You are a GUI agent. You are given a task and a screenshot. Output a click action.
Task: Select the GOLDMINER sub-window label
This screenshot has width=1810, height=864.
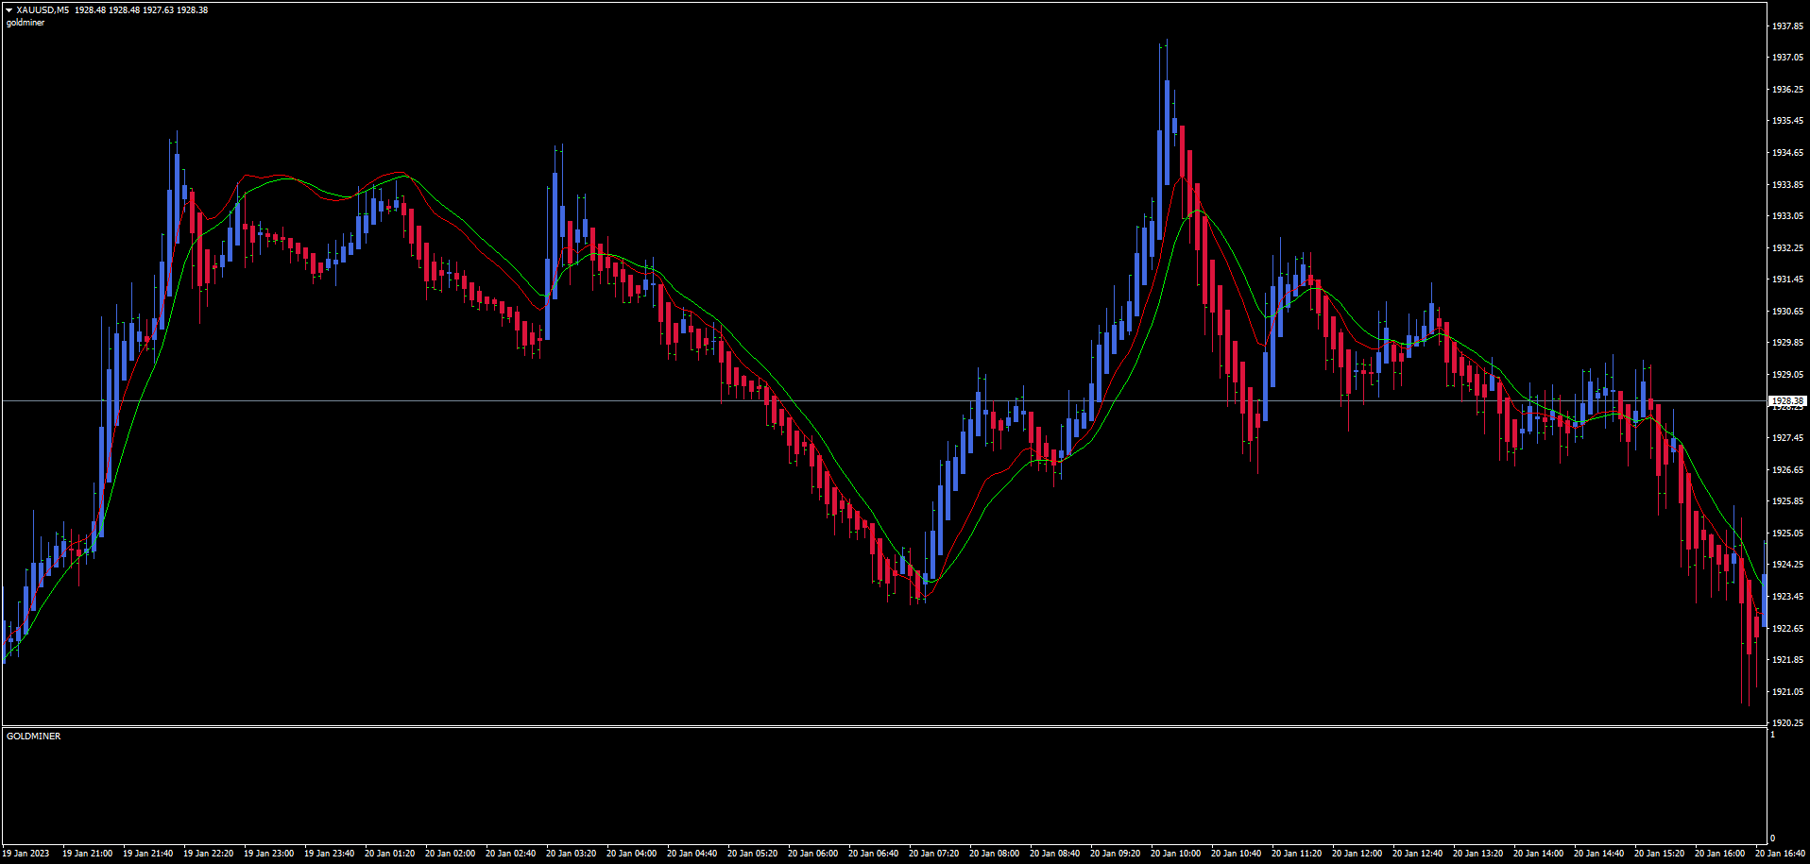pyautogui.click(x=33, y=737)
